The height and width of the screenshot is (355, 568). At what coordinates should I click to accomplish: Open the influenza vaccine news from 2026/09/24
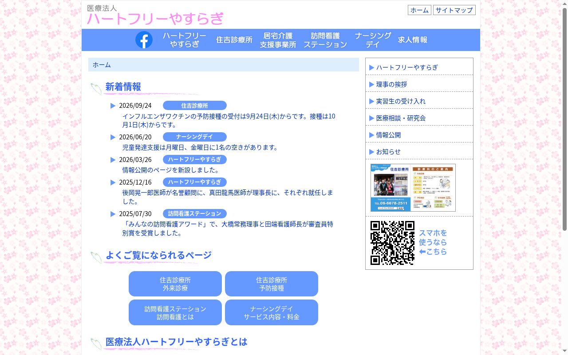click(x=229, y=121)
